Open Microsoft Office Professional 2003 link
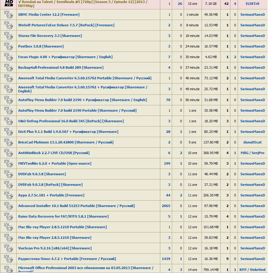The height and width of the screenshot is (273, 268). (86, 269)
